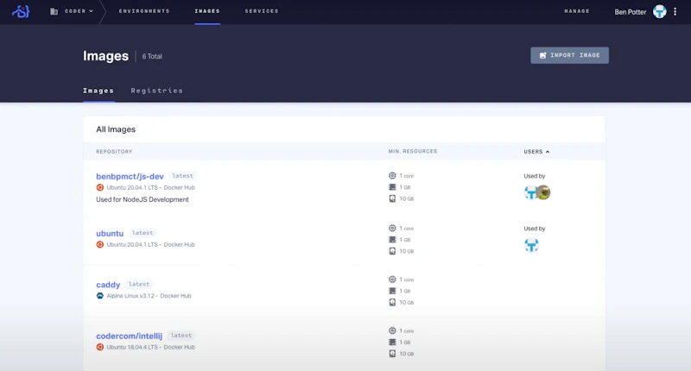Click Ben Potter's profile avatar
This screenshot has width=691, height=371.
tap(659, 12)
